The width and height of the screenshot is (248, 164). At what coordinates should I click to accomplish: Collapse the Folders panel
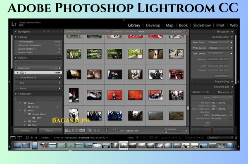pyautogui.click(x=16, y=58)
